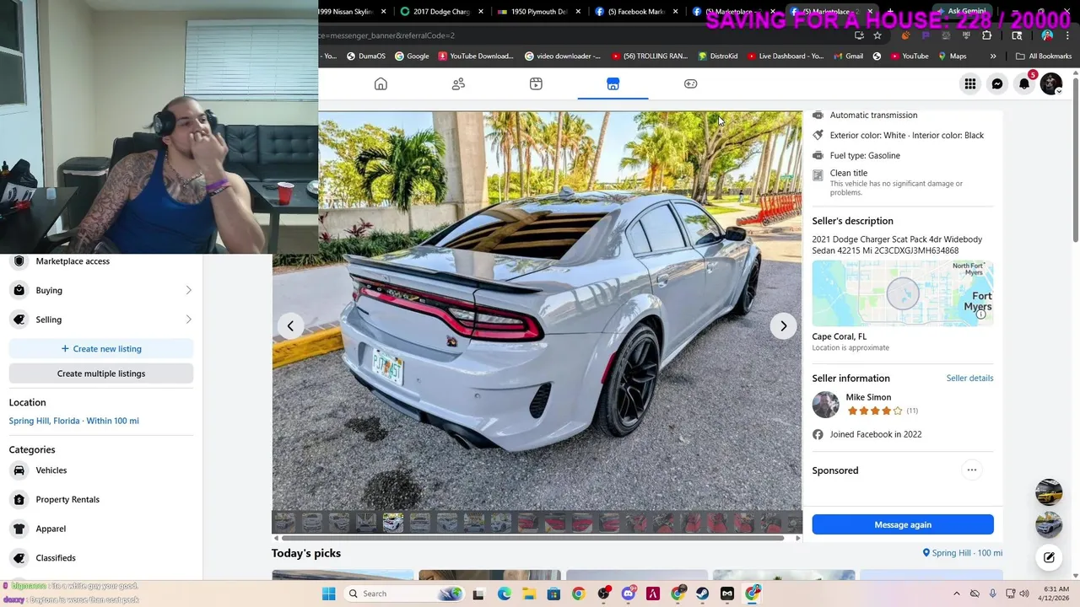Switch to 2017 Dodge Charger browser tab

pyautogui.click(x=443, y=12)
